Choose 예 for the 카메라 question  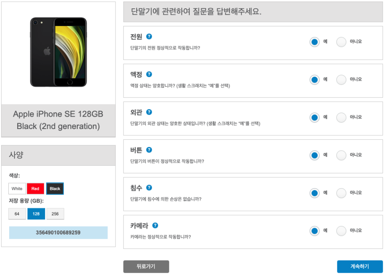coord(314,231)
